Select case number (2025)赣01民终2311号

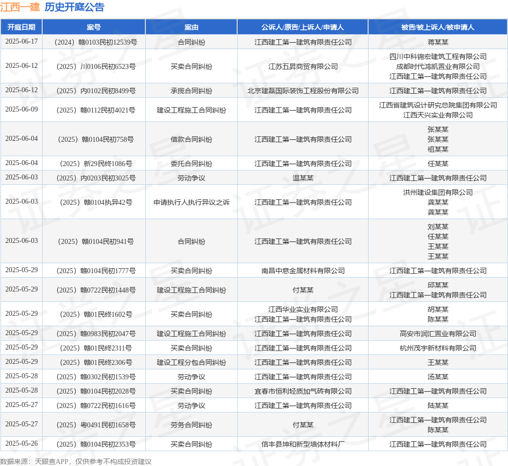click(94, 348)
